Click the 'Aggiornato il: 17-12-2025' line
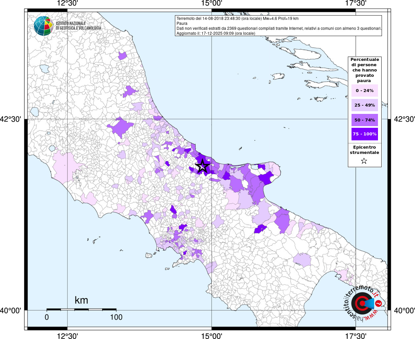The image size is (415, 339). (216, 33)
